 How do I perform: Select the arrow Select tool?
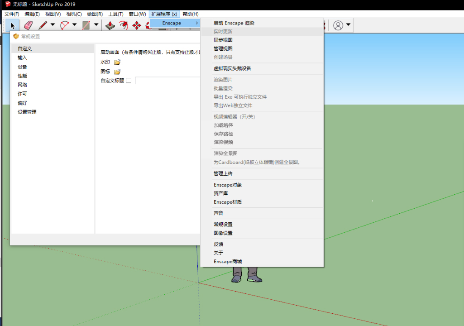point(12,25)
